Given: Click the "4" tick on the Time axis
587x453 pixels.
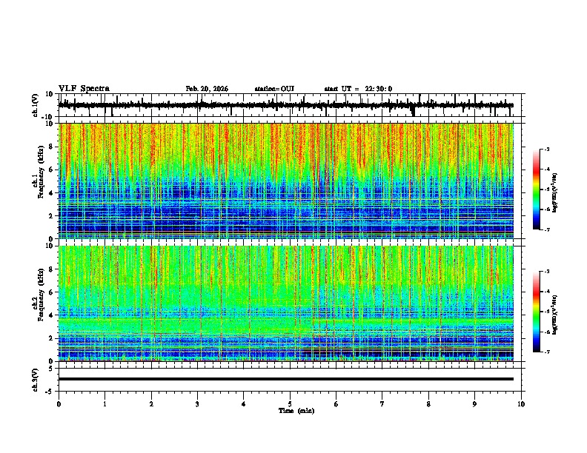Looking at the screenshot, I should [x=244, y=404].
